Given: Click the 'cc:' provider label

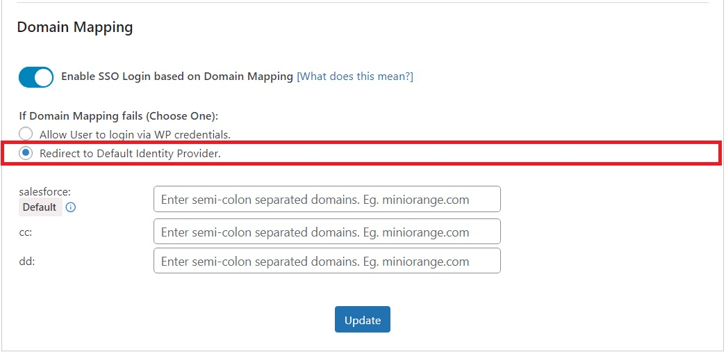Looking at the screenshot, I should [26, 232].
